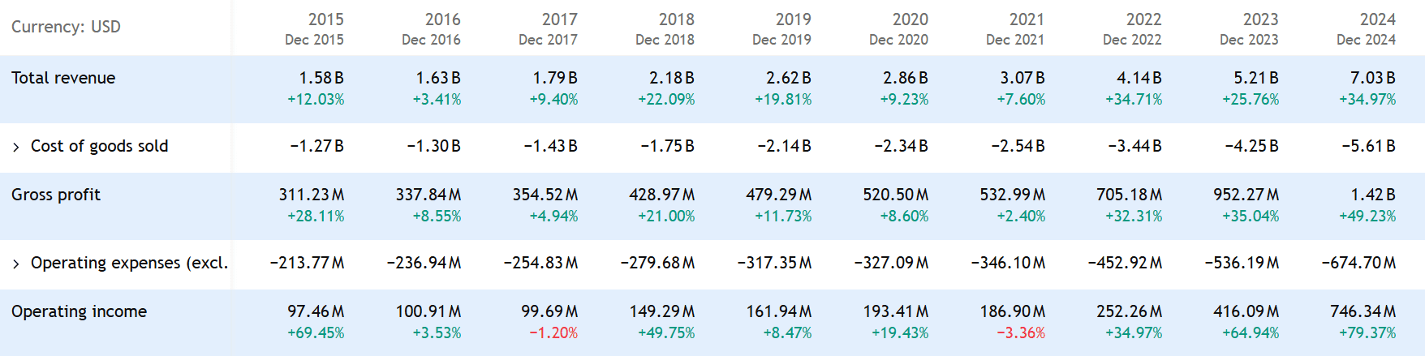
Task: Expand the Cost of goods sold row
Action: pos(15,147)
